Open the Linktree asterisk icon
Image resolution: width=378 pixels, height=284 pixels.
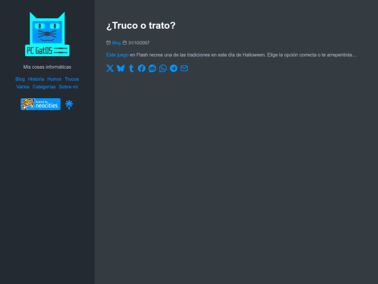pyautogui.click(x=69, y=104)
